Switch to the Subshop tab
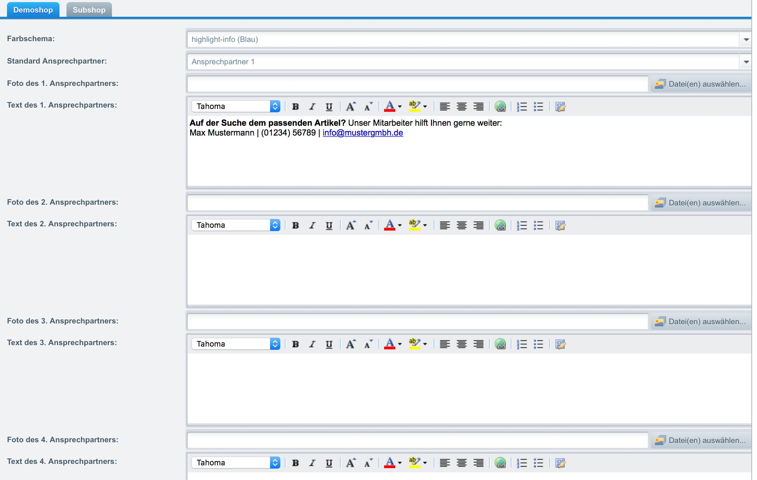Image resolution: width=757 pixels, height=480 pixels. 89,10
